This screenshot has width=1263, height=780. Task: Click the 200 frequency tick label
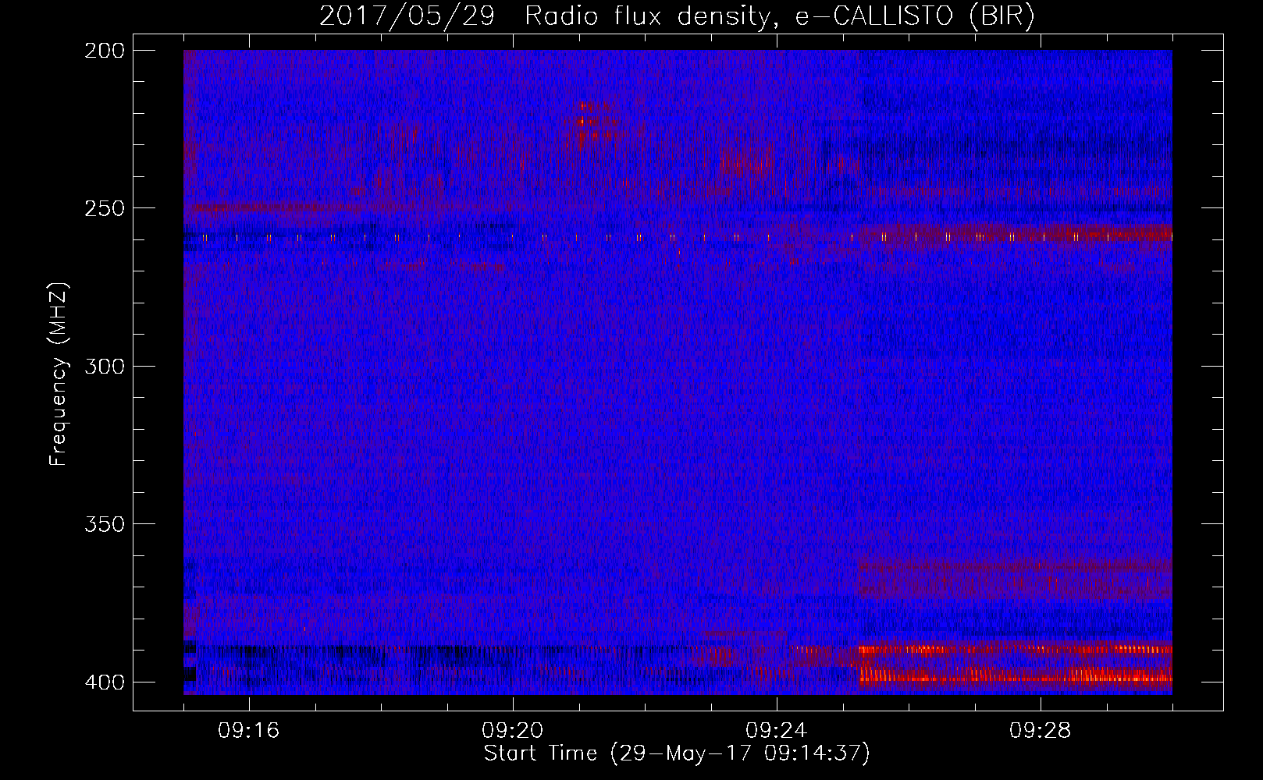click(x=104, y=51)
